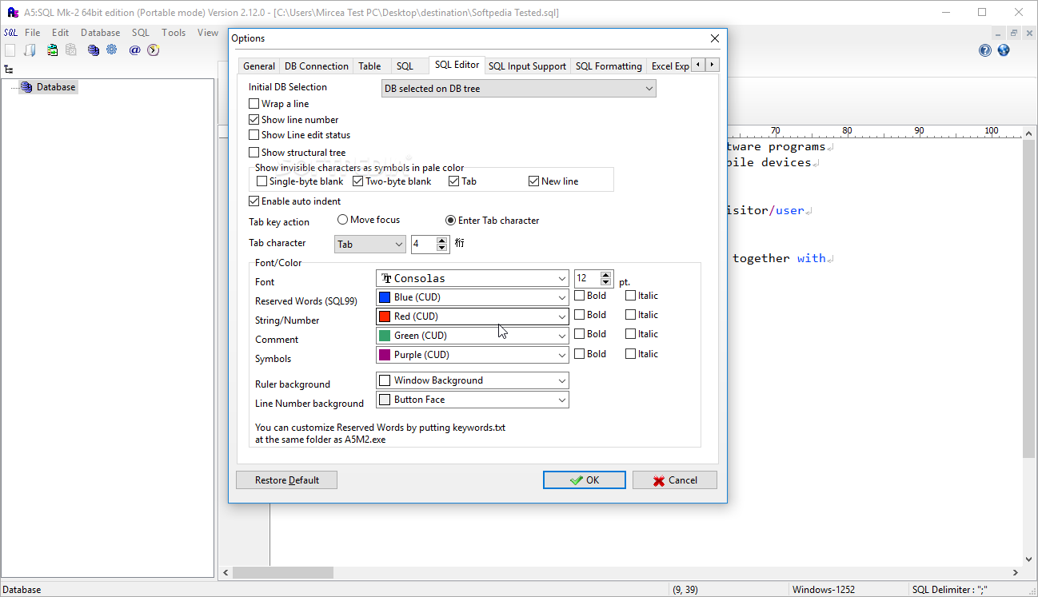Viewport: 1038px width, 597px height.
Task: Click the font size input field
Action: click(587, 278)
